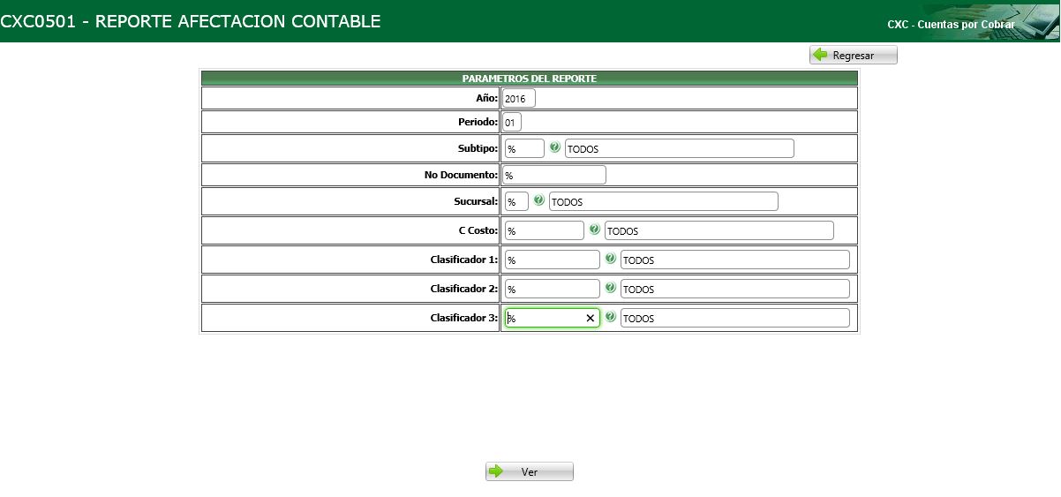Click the Clasificador 2 code field
The height and width of the screenshot is (497, 1061).
pyautogui.click(x=552, y=289)
